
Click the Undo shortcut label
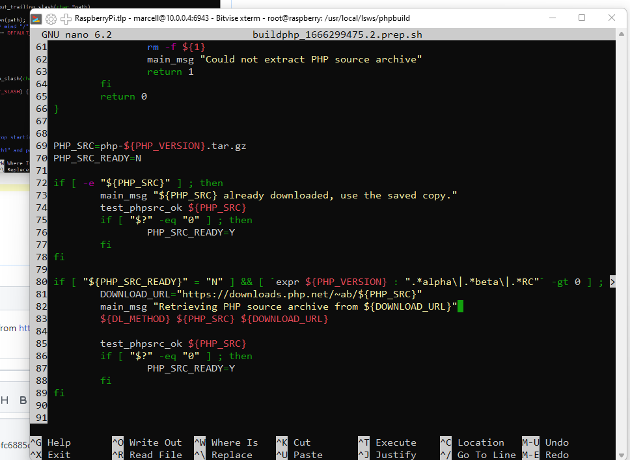(556, 442)
